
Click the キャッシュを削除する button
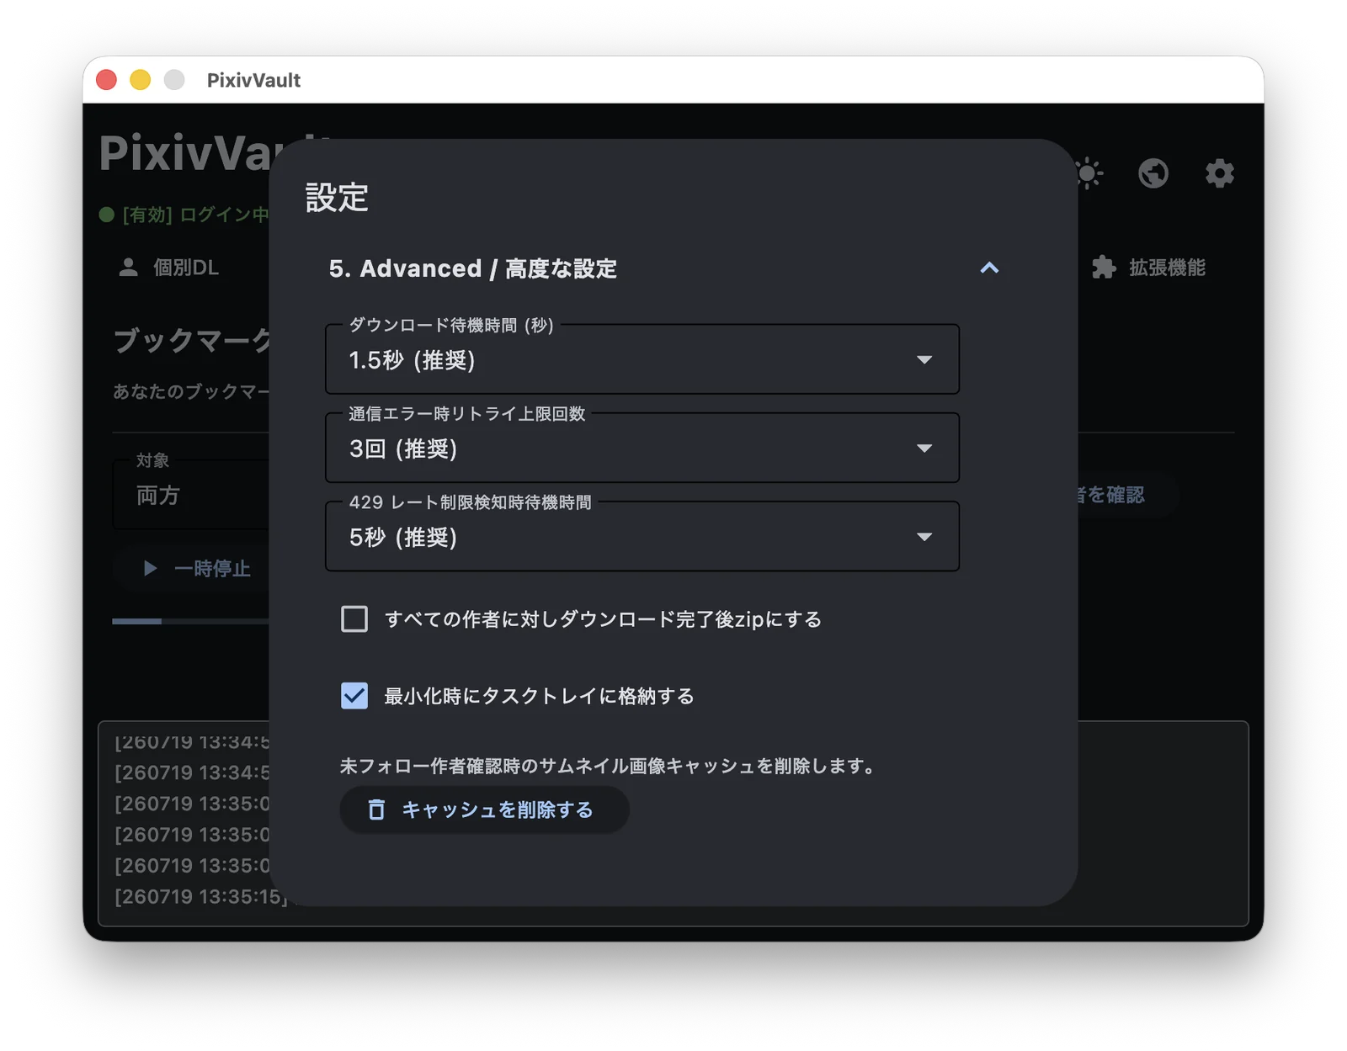pyautogui.click(x=484, y=809)
